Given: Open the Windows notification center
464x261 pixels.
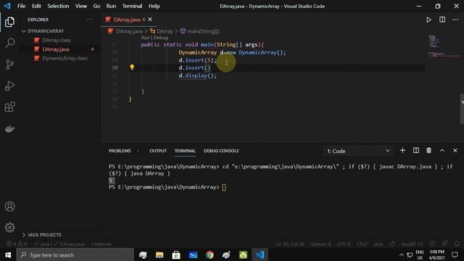Looking at the screenshot, I should 455,254.
